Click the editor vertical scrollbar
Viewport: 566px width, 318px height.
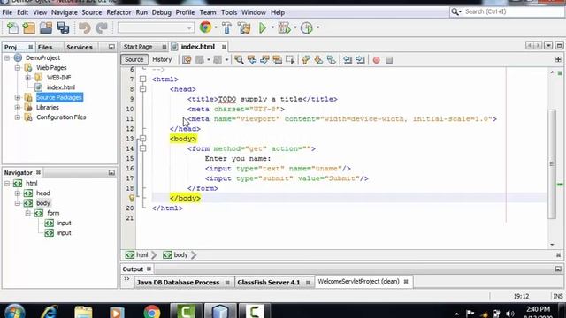(x=552, y=164)
